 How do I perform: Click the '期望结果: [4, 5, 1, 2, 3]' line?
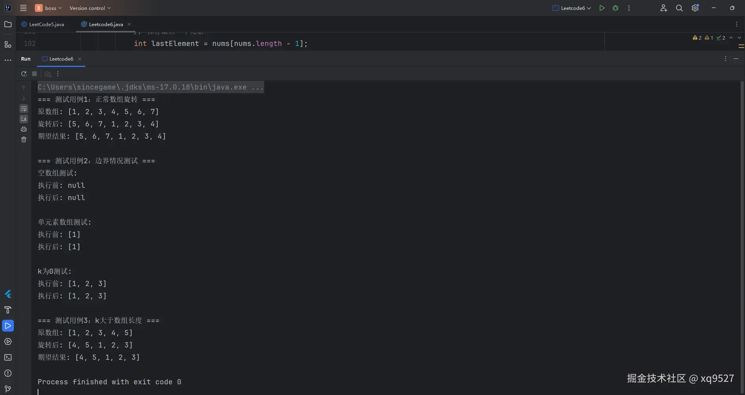coord(89,357)
